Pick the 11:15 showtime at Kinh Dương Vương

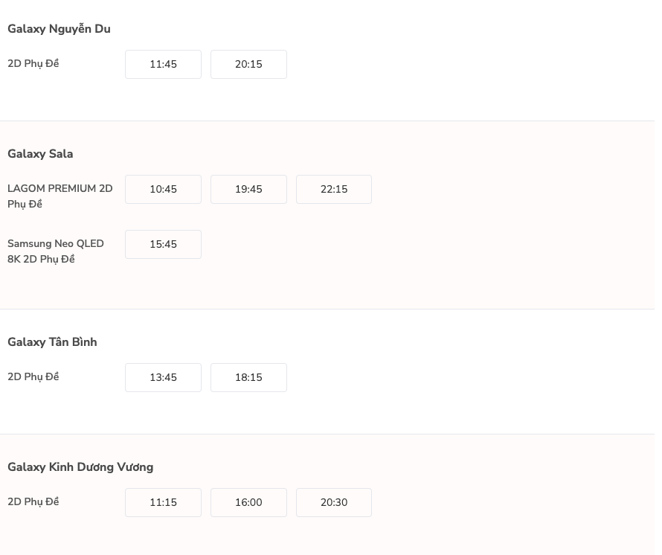[163, 502]
